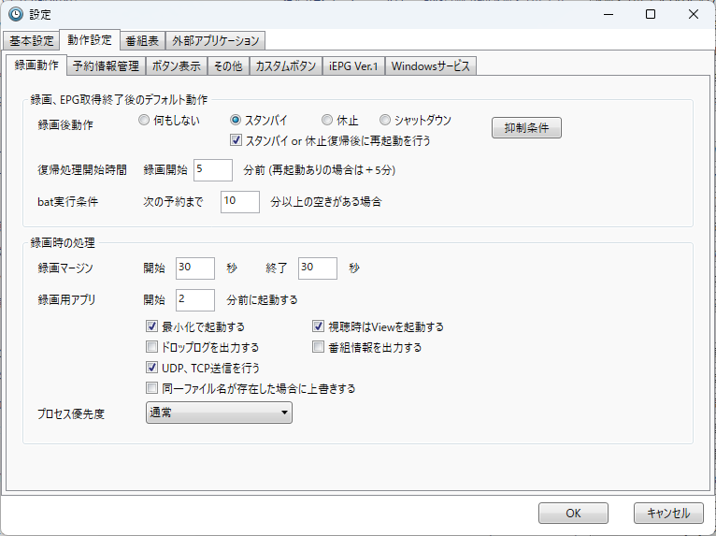This screenshot has height=536, width=716.
Task: Click the 抑制条件 button
Action: [x=526, y=127]
